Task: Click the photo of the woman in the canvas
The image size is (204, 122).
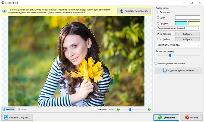Action: coord(76,61)
